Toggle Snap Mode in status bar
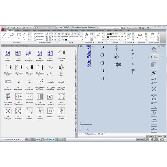Viewport: 167px width, 167px height. click(x=30, y=139)
